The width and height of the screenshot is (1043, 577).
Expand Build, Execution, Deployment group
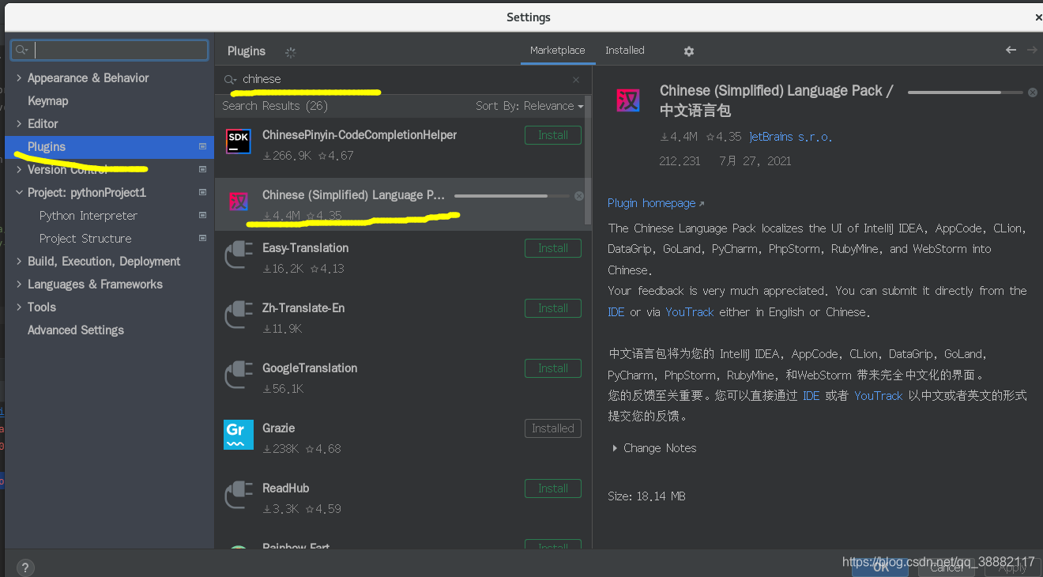click(19, 261)
